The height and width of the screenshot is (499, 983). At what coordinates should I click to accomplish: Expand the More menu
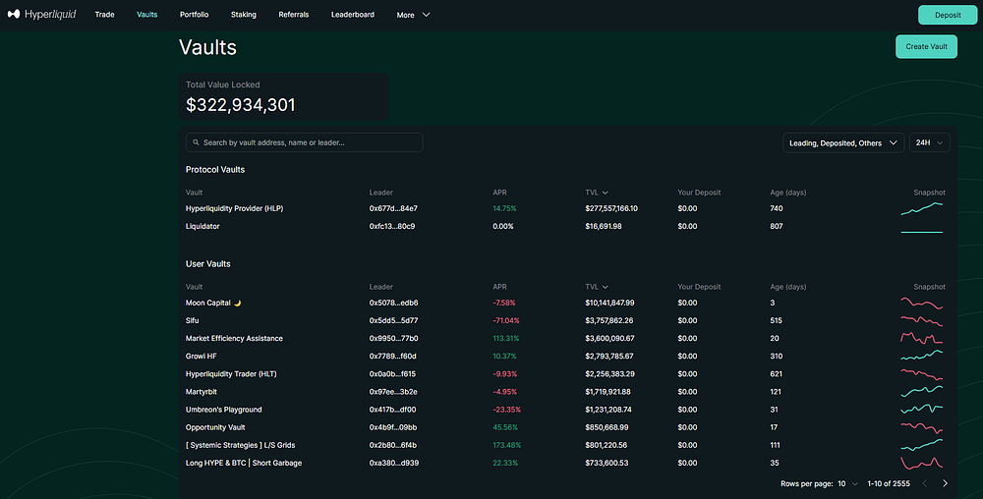coord(413,15)
